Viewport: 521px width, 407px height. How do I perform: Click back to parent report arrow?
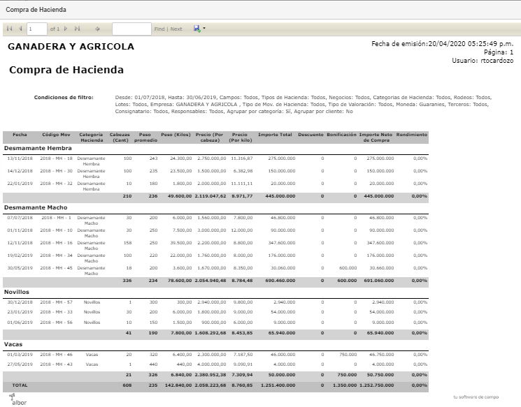[97, 29]
